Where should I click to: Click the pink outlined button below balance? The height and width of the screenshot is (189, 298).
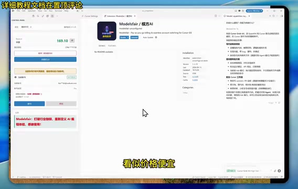pos(45,53)
